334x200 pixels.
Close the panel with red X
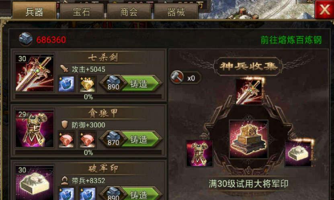(324, 9)
